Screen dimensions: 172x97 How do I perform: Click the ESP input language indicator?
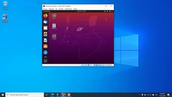click(x=156, y=95)
